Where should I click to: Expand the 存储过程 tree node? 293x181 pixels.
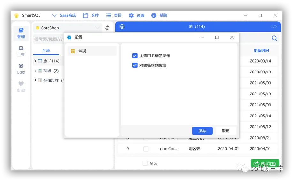click(x=35, y=80)
